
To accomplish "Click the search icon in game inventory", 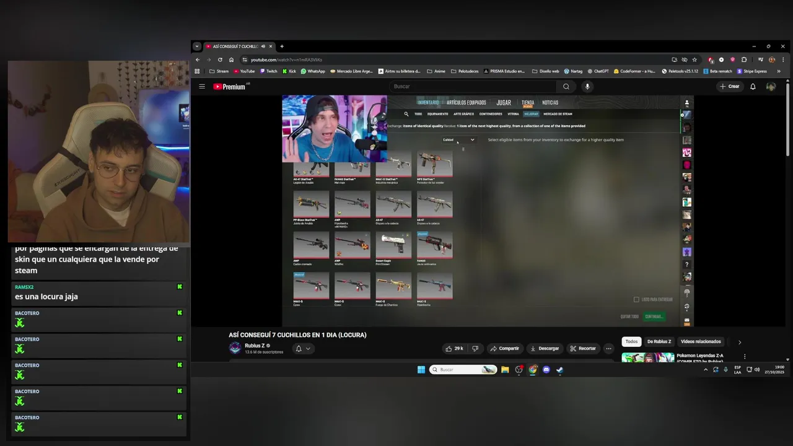I will pyautogui.click(x=406, y=114).
